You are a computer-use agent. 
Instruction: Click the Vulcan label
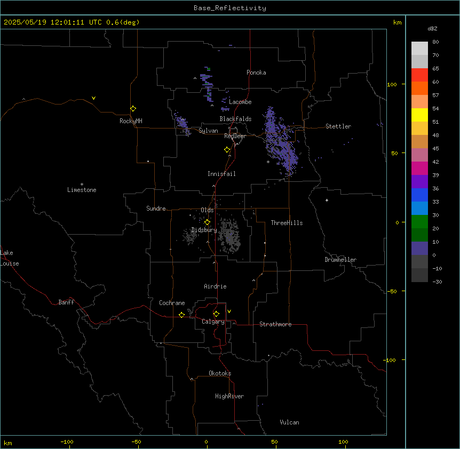pos(289,422)
